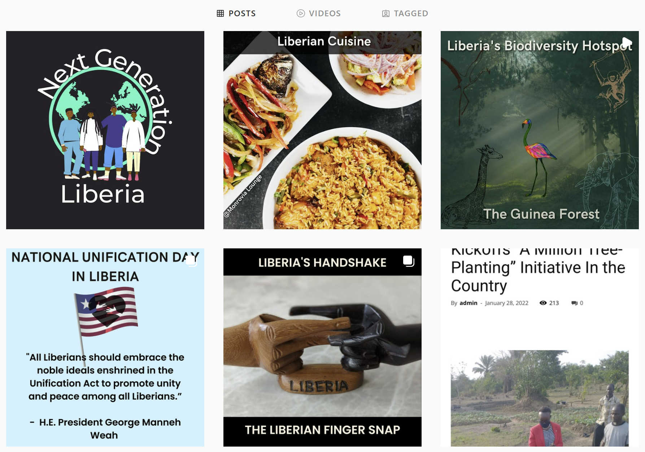Click the January 28, 2022 date
Viewport: 645px width, 452px height.
[x=506, y=303]
